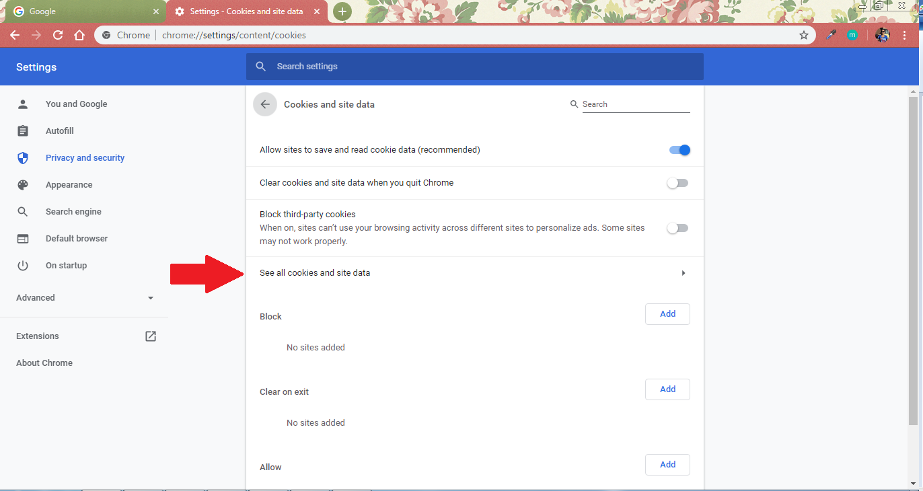Turn on Block third-party cookies
This screenshot has width=923, height=491.
coord(677,228)
